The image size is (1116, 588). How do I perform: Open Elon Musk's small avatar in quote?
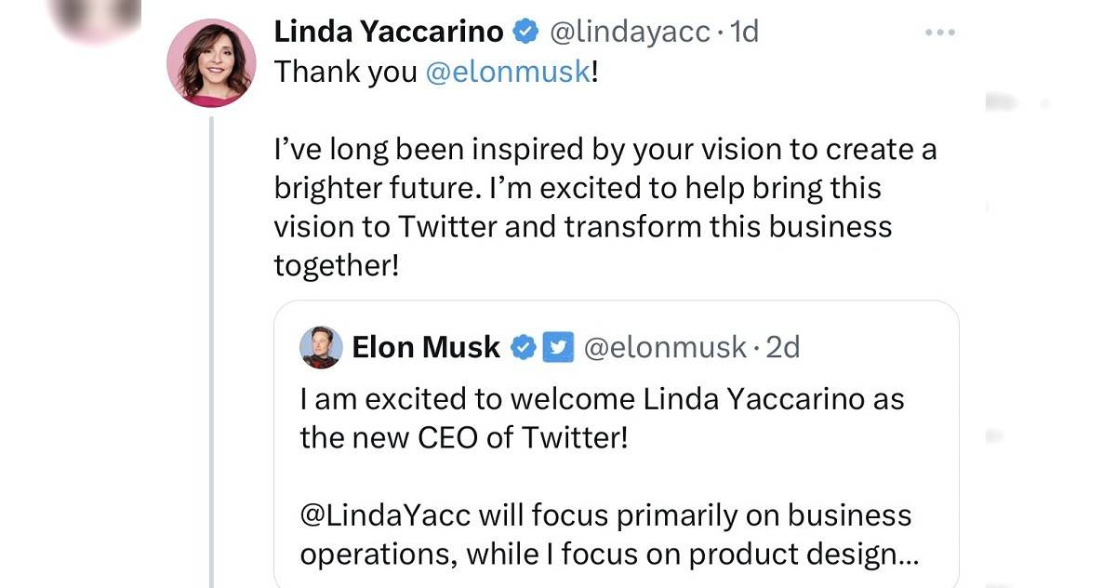tap(321, 347)
